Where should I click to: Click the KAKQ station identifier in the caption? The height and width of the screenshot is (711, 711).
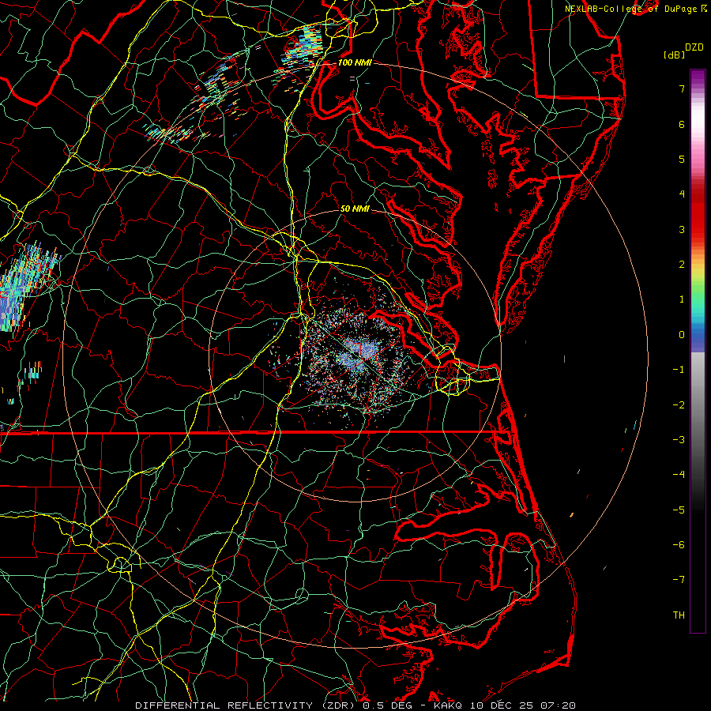click(x=448, y=705)
